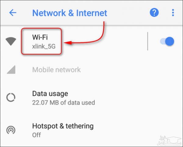The image size is (183, 147).
Task: Click the Network & Internet title
Action: 70,13
